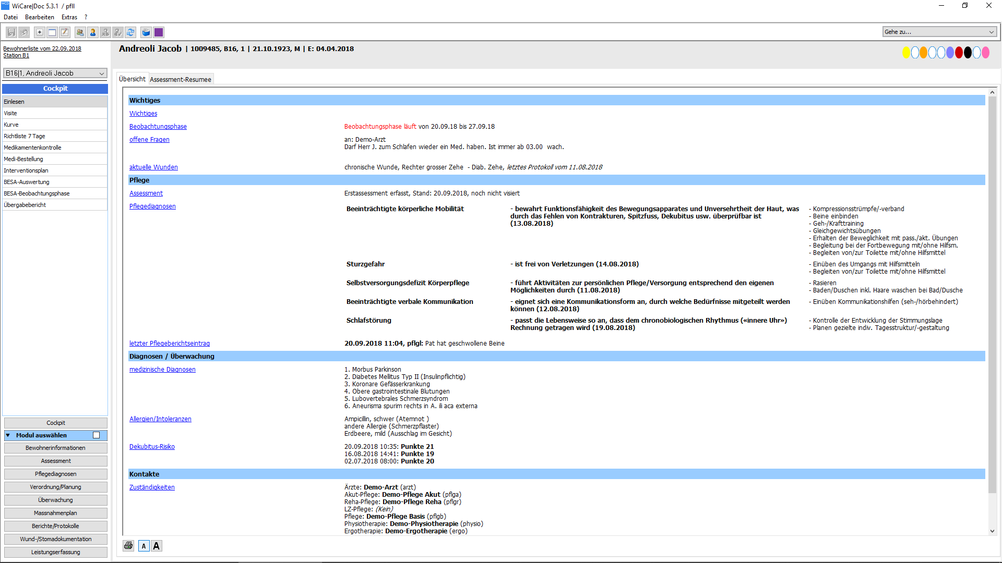Viewport: 1002px width, 563px height.
Task: Open the medizinische Diagnosen link
Action: coord(162,370)
